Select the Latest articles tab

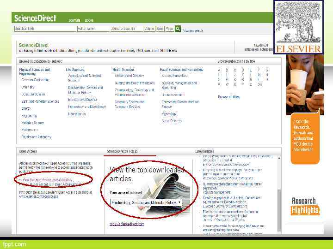204,151
